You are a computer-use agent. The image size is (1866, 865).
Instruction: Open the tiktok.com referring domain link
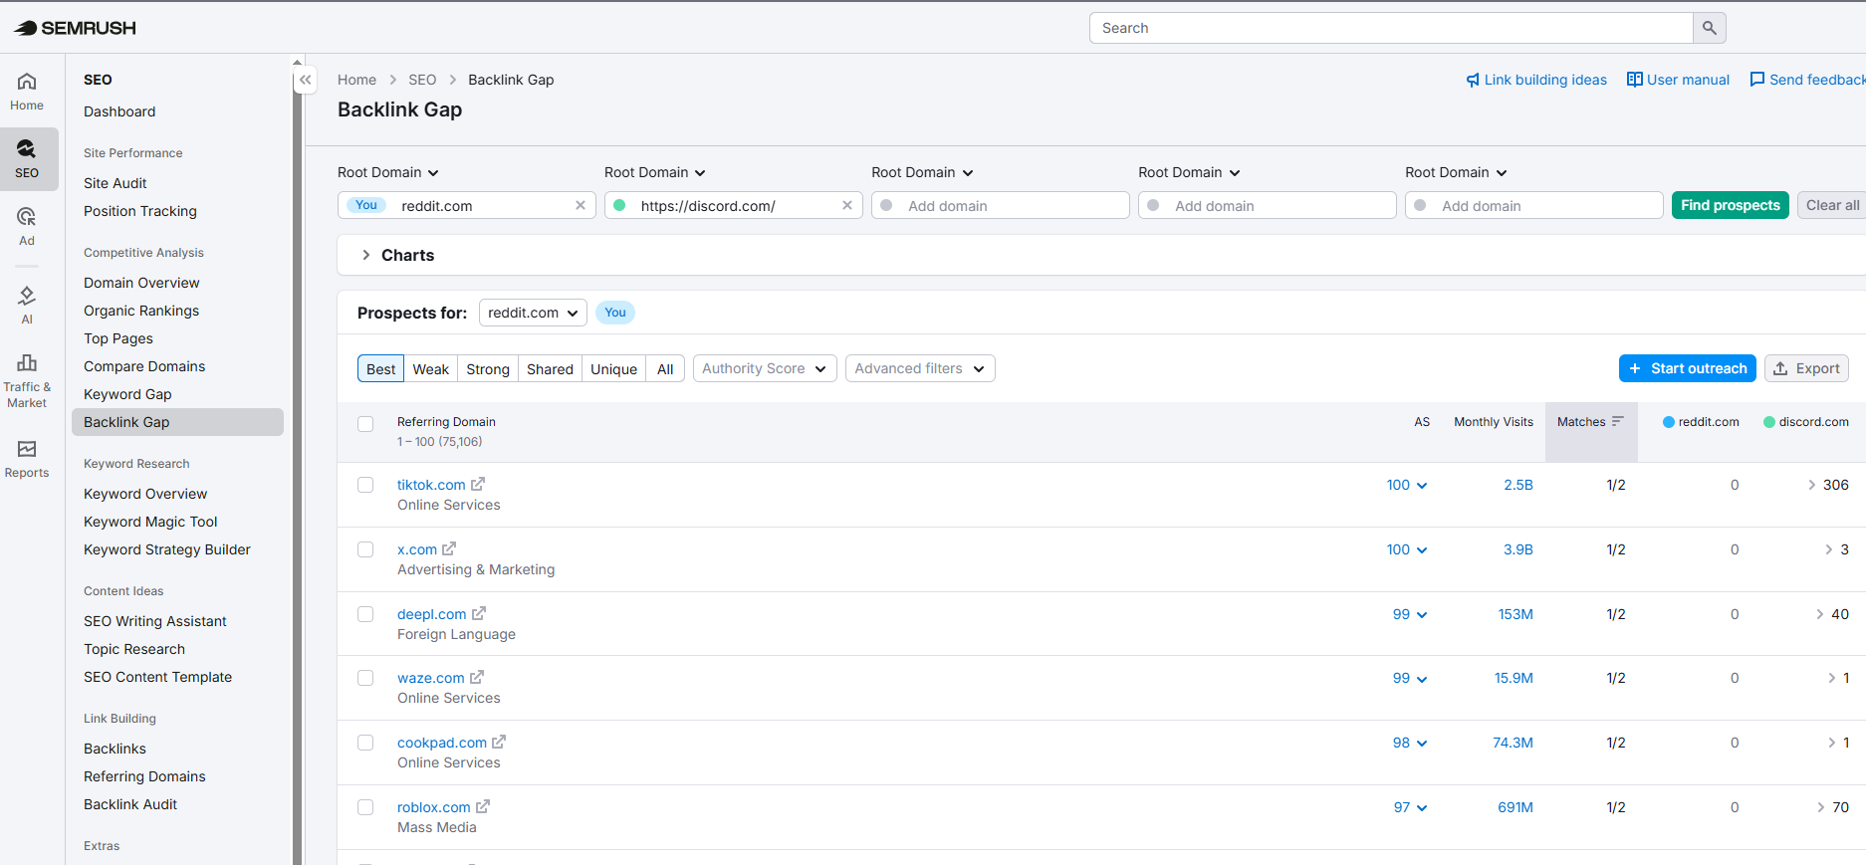pos(431,485)
